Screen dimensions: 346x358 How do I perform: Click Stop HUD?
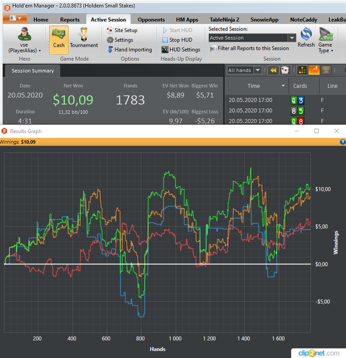(x=177, y=40)
